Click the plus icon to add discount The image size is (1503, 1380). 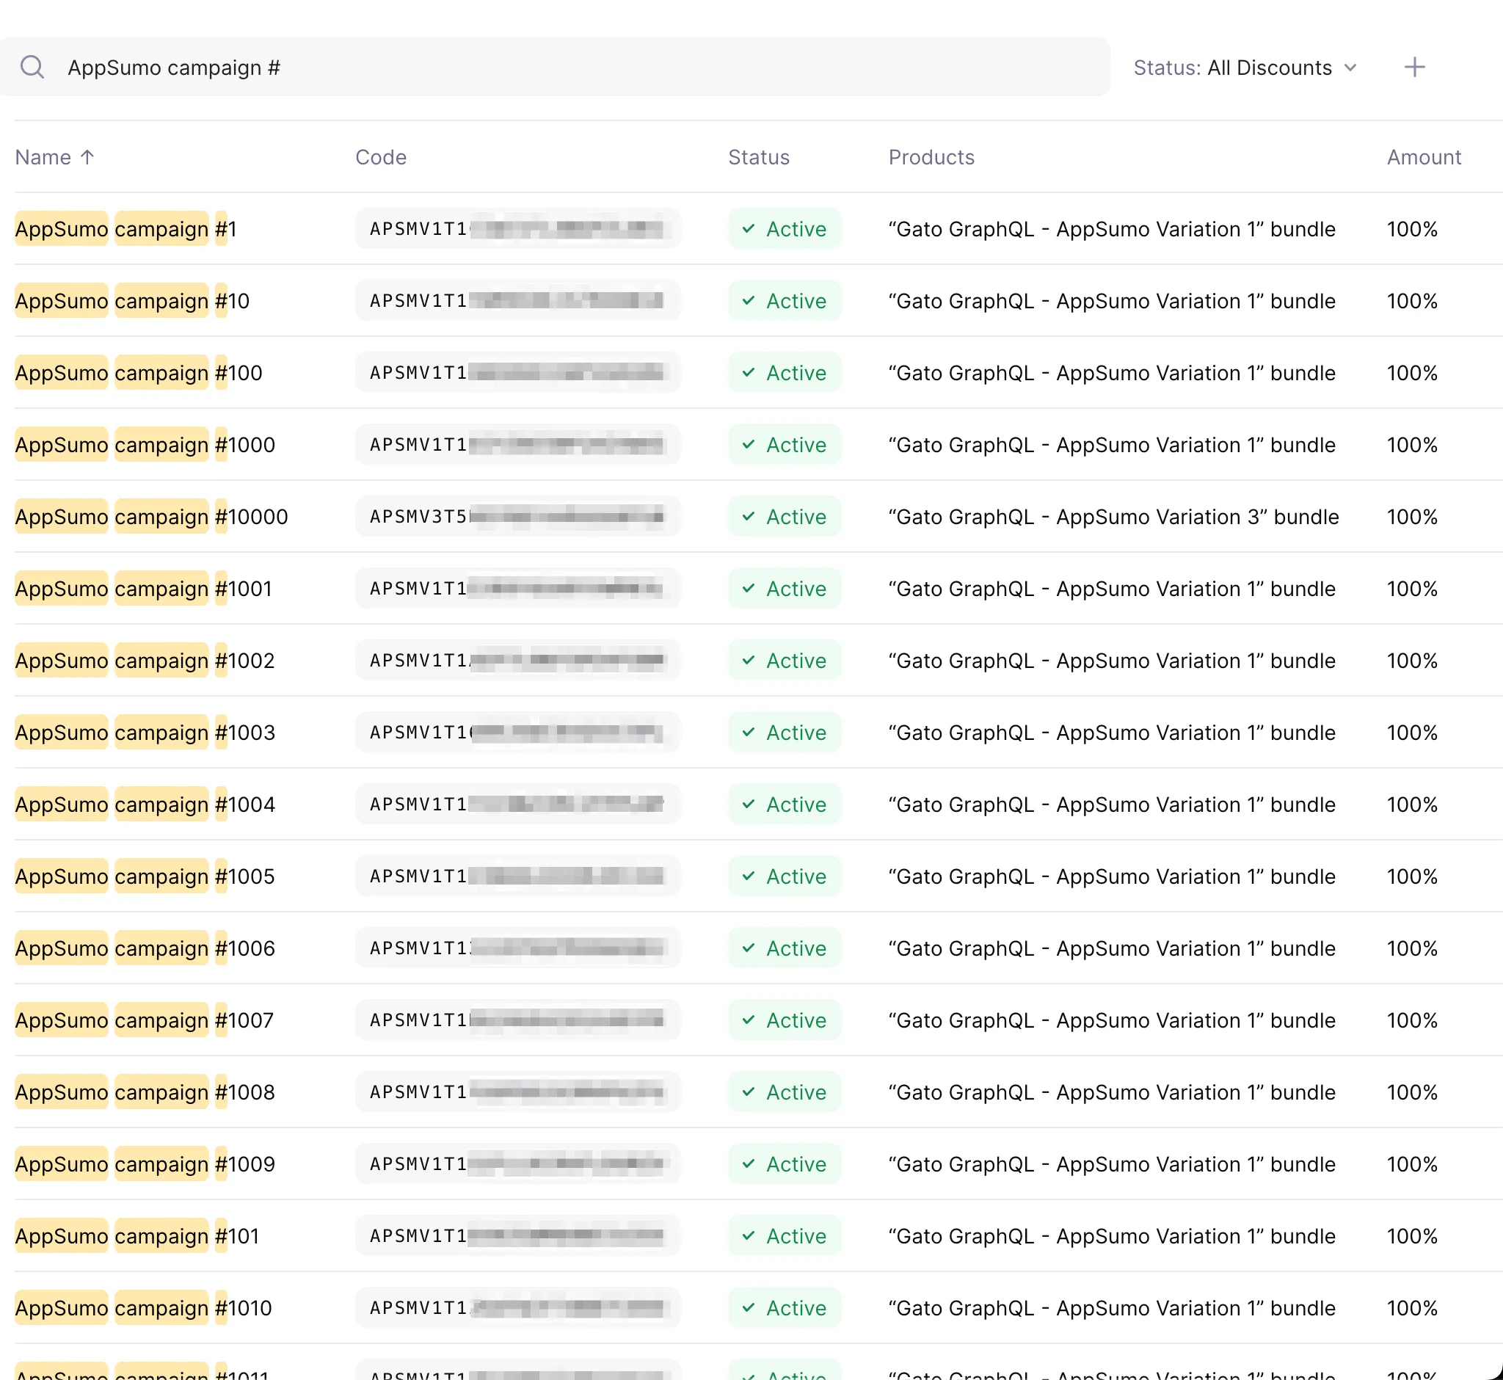[1414, 68]
